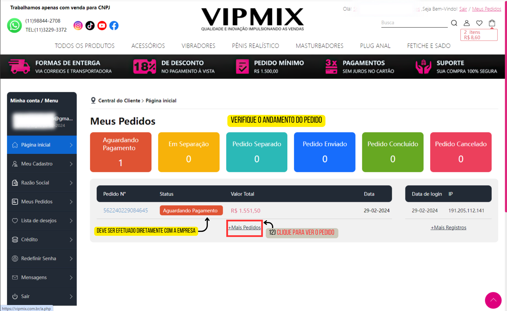
Task: Click the minimum order receipt icon
Action: (x=242, y=67)
